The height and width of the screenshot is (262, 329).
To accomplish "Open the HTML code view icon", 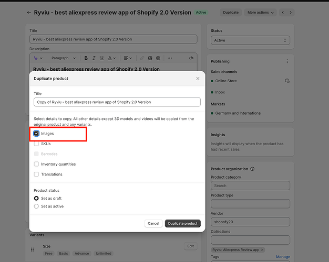I will [191, 58].
